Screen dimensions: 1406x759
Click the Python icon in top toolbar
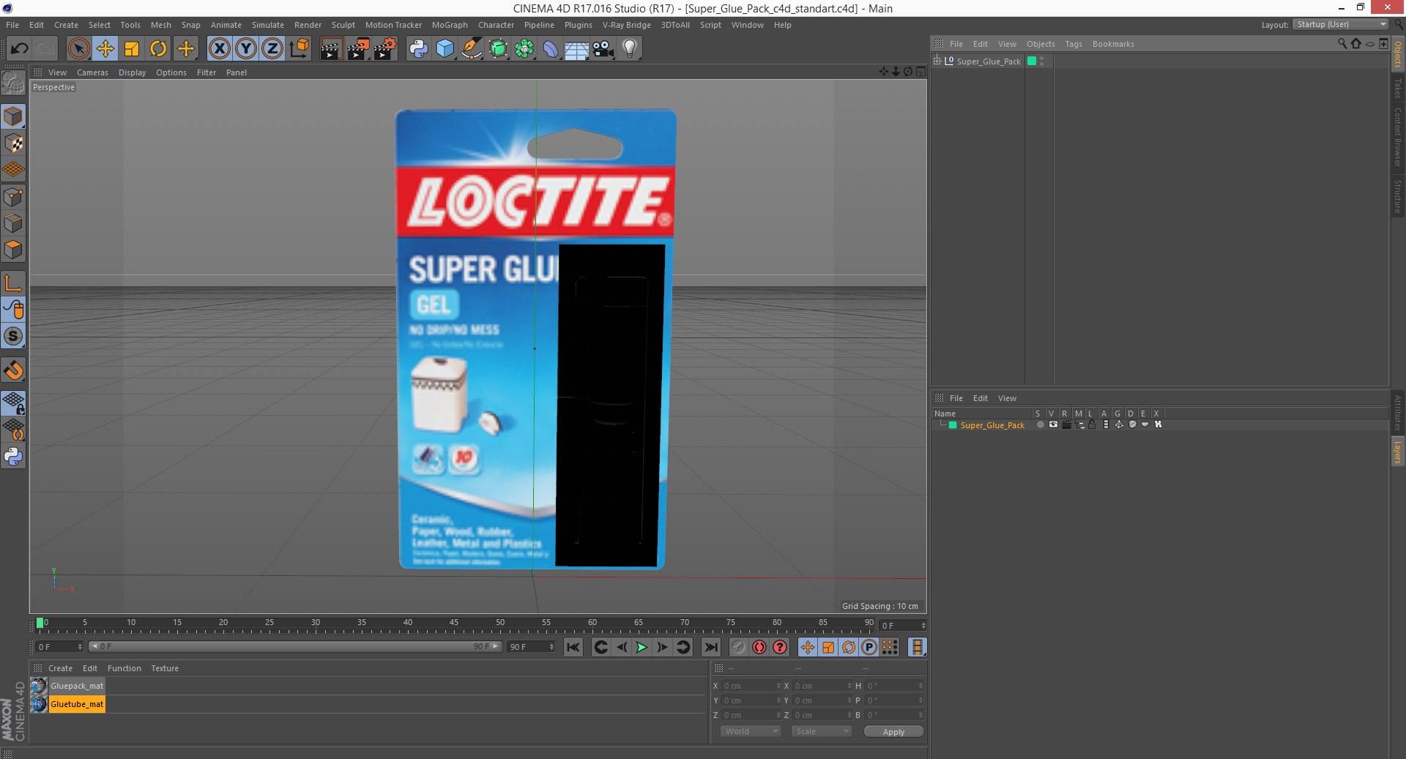[418, 49]
